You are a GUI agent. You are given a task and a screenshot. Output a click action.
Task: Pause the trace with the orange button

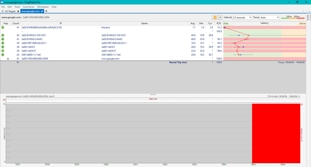pos(215,17)
